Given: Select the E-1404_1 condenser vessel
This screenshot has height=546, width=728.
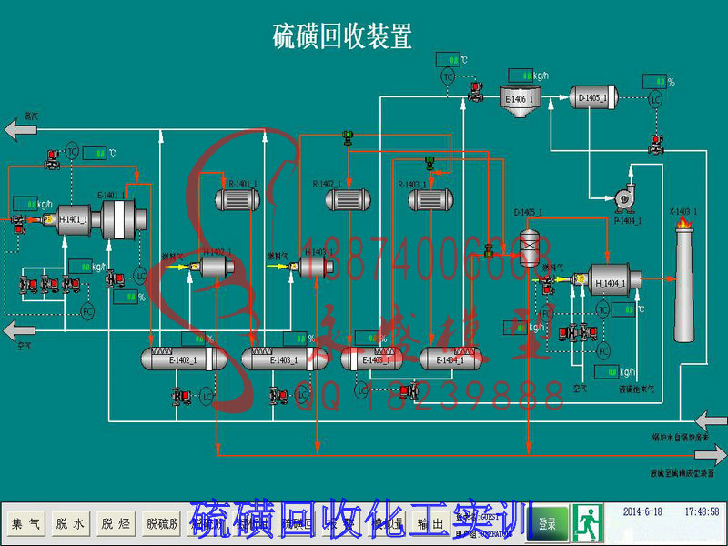Looking at the screenshot, I should [x=450, y=359].
